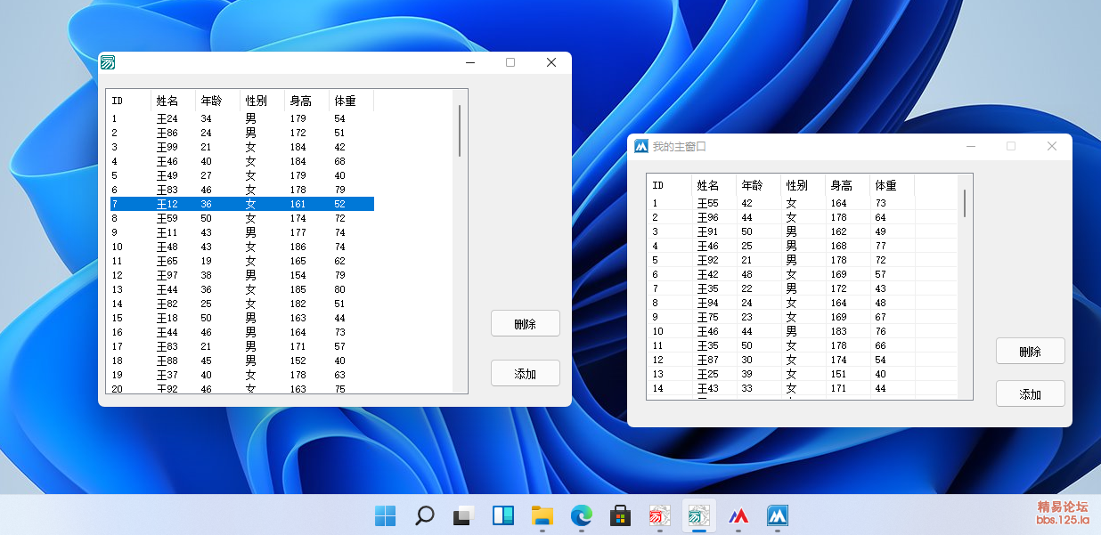This screenshot has width=1101, height=535.
Task: Select row 王42 in 我的主窗口
Action: (x=781, y=274)
